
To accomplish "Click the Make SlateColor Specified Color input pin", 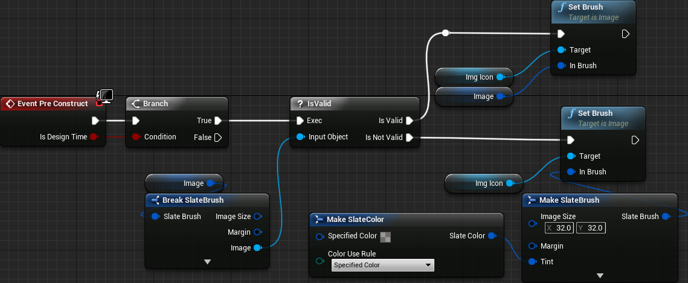I will pos(320,237).
